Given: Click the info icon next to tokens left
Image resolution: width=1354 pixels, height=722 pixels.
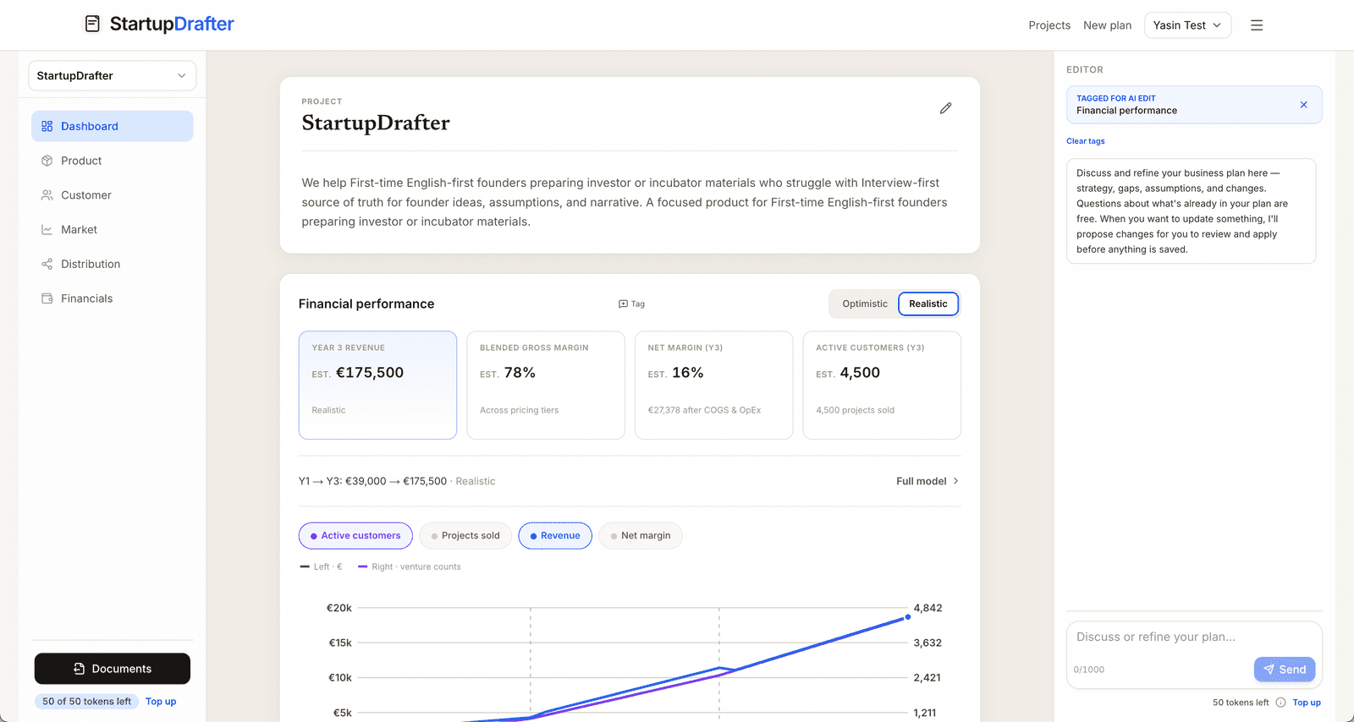Looking at the screenshot, I should tap(1280, 703).
